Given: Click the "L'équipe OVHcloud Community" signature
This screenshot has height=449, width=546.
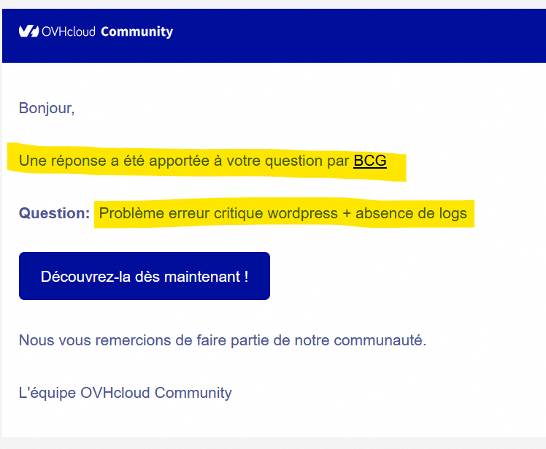Looking at the screenshot, I should [125, 393].
